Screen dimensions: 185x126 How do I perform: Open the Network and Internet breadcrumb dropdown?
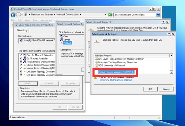(54, 14)
